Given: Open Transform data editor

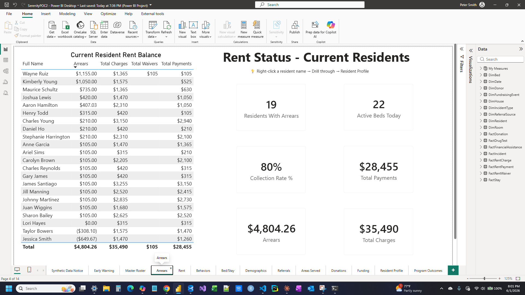Looking at the screenshot, I should (x=153, y=29).
